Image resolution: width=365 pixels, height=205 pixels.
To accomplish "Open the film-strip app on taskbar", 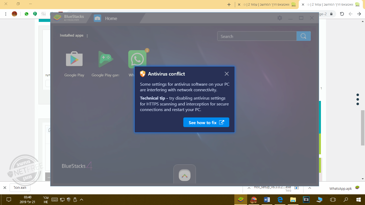I will (306, 200).
